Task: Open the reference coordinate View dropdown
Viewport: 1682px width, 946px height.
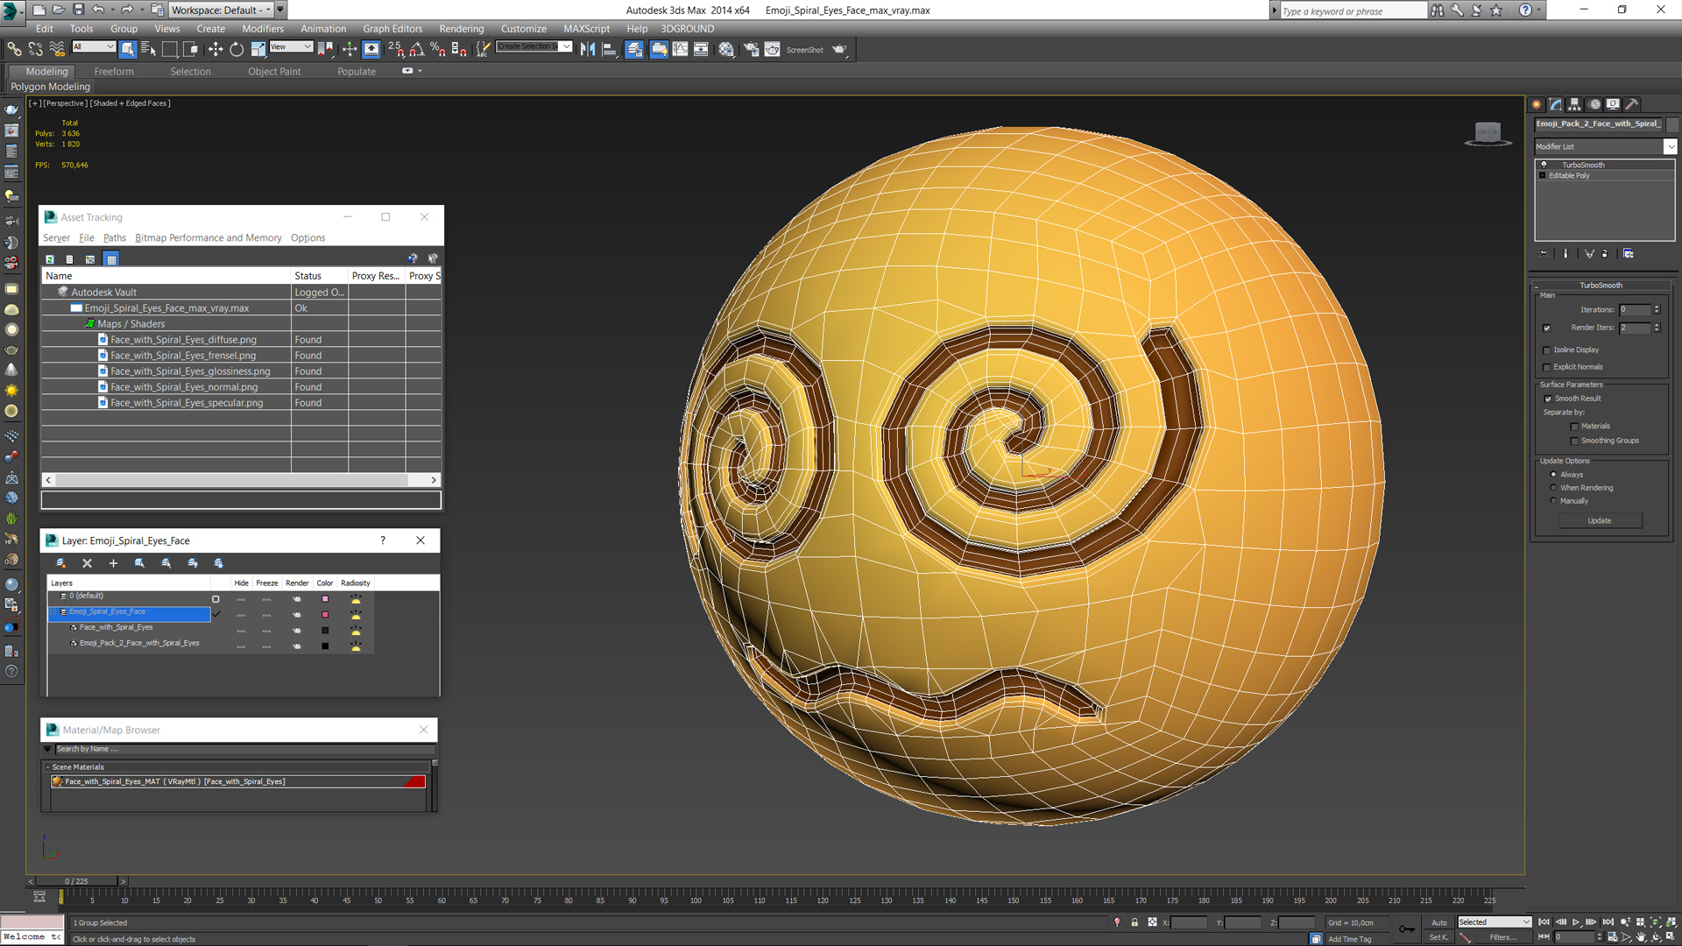Action: tap(291, 47)
